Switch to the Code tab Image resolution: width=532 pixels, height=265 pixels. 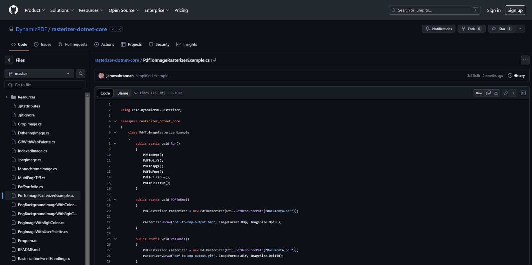pos(19,44)
